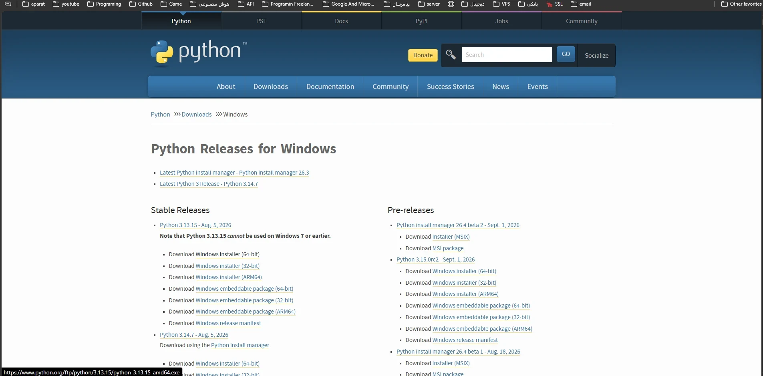Screen dimensions: 763x376
Task: Focus the Search input field
Action: click(507, 54)
